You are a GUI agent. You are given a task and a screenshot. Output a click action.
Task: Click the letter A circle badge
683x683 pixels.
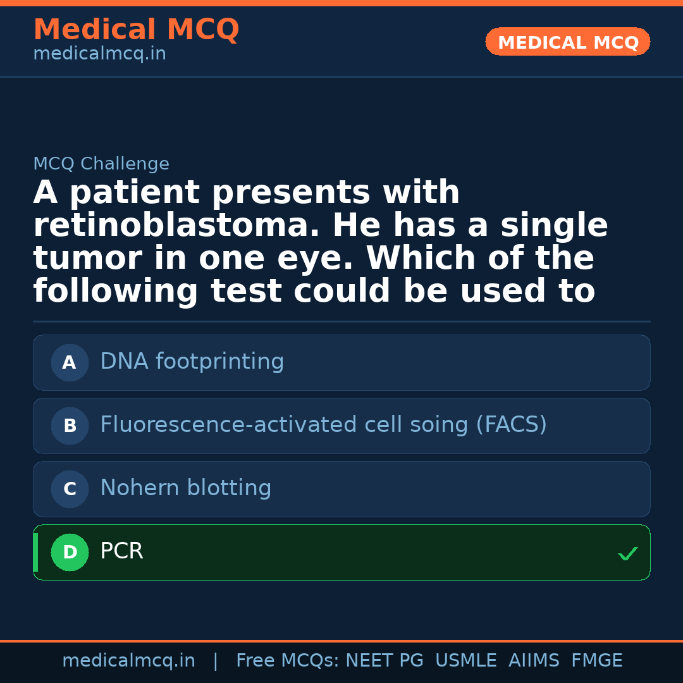point(70,362)
